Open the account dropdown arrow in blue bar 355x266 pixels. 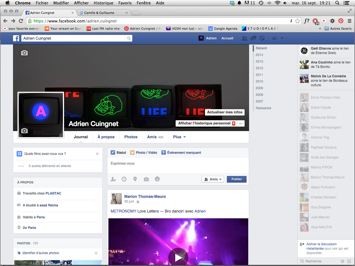pyautogui.click(x=282, y=38)
